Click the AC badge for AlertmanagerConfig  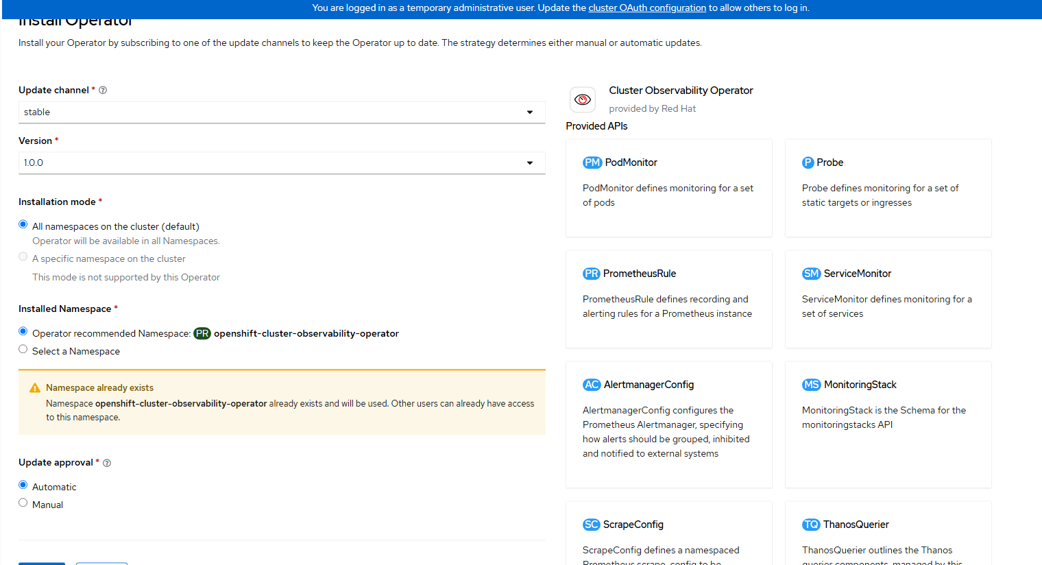coord(592,385)
